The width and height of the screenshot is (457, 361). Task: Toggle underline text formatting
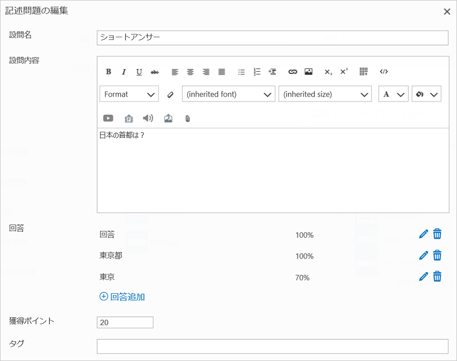pos(139,72)
